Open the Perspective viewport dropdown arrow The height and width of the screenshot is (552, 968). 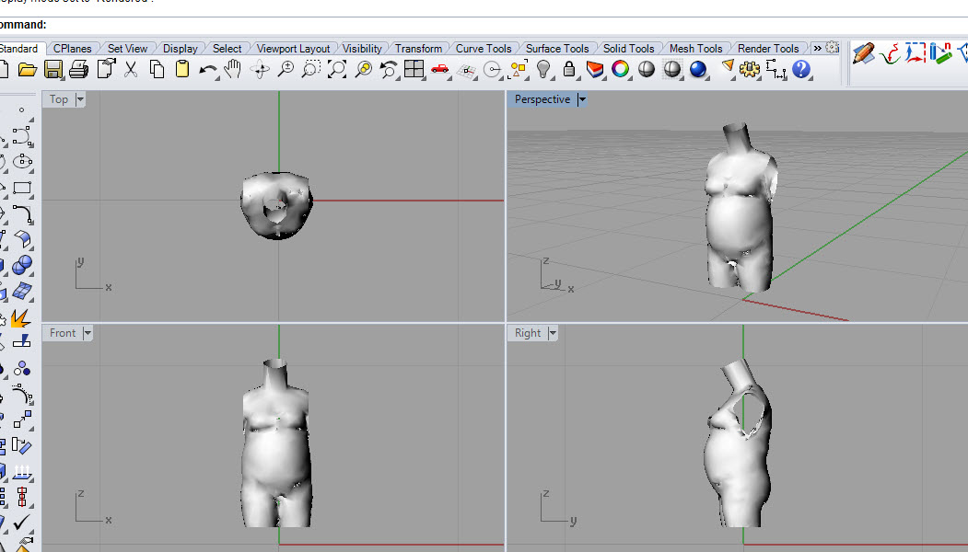[x=582, y=99]
